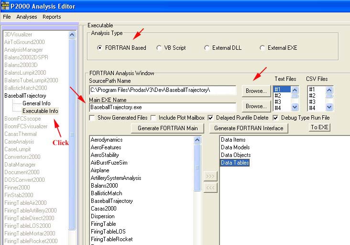Select BallisticMatch2000 tree entry

pos(26,88)
